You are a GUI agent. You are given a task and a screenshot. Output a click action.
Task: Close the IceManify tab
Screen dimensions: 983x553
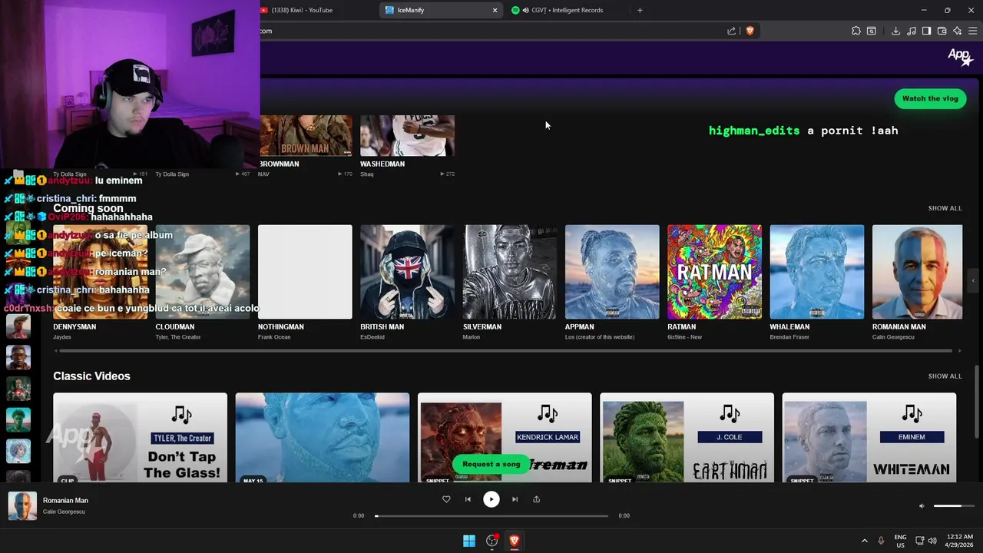pos(495,10)
